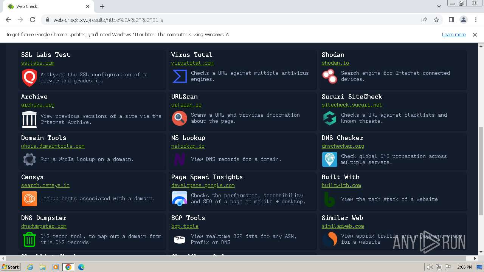Screen dimensions: 484x272
Task: Click the Virus Total logo icon
Action: pos(180,76)
